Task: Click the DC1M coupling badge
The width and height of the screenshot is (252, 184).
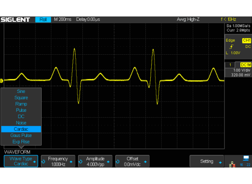Action: pyautogui.click(x=246, y=65)
